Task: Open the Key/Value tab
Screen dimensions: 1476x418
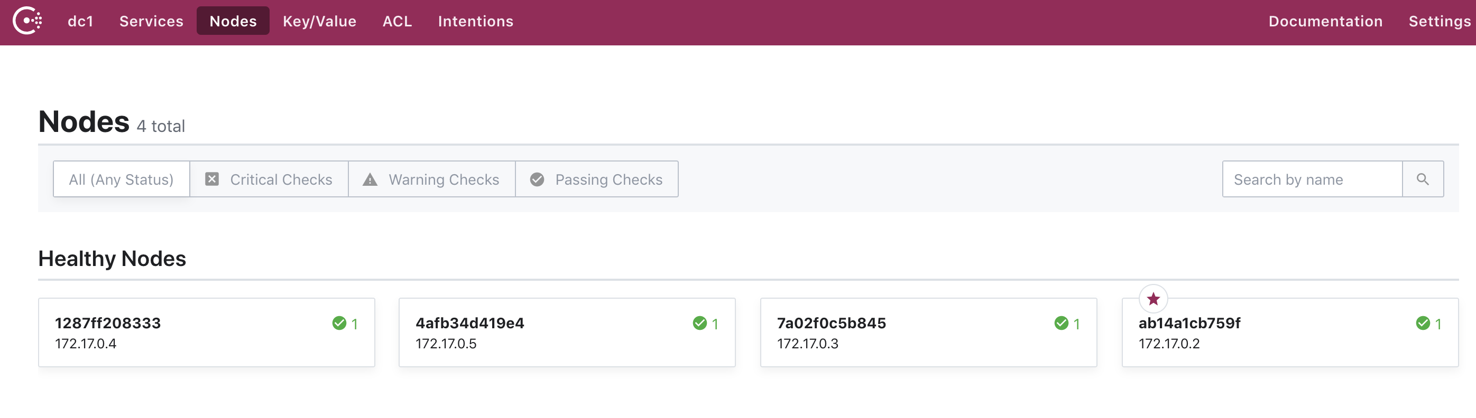Action: tap(319, 21)
